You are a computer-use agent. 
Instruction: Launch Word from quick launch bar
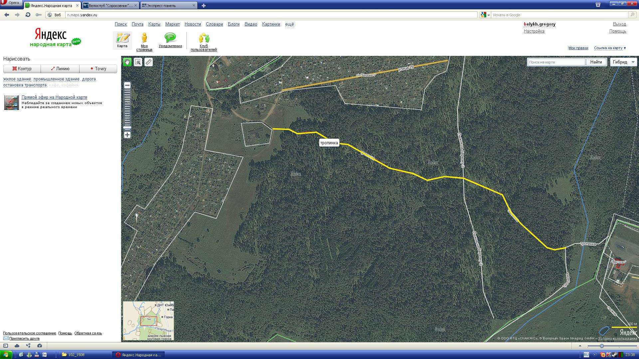coord(44,355)
